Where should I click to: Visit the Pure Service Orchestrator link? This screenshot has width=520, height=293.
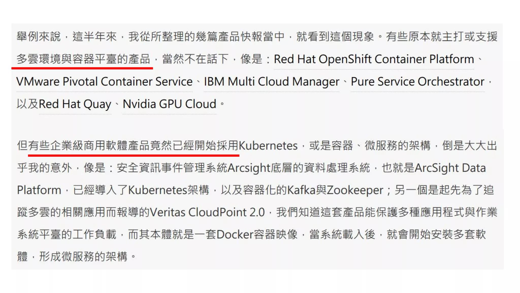coord(417,82)
